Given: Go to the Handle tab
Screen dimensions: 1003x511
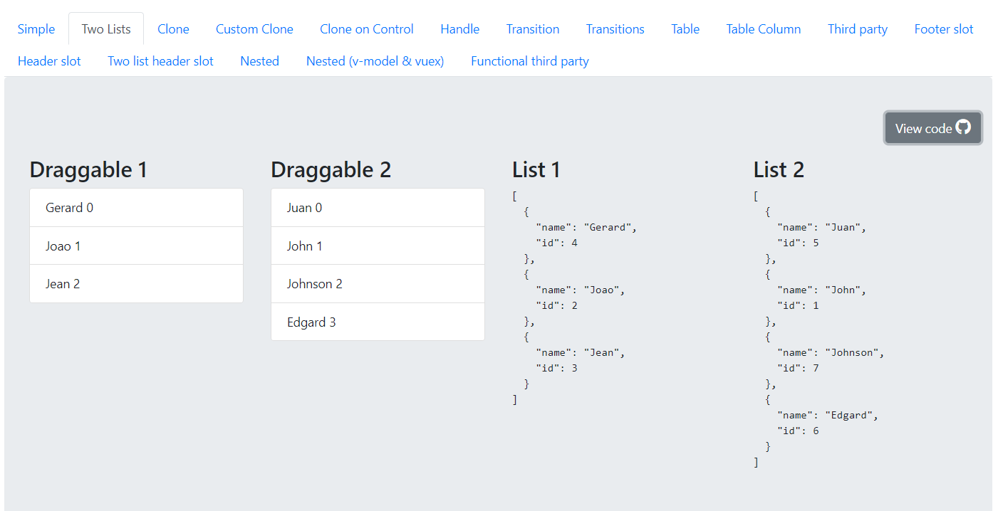Looking at the screenshot, I should click(459, 29).
